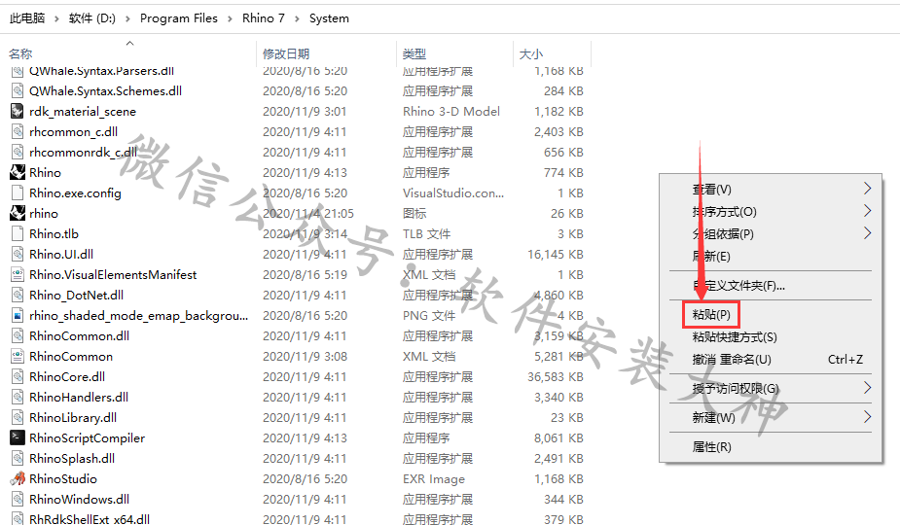Click the rhcommonrdk_c.dll file icon

[18, 152]
